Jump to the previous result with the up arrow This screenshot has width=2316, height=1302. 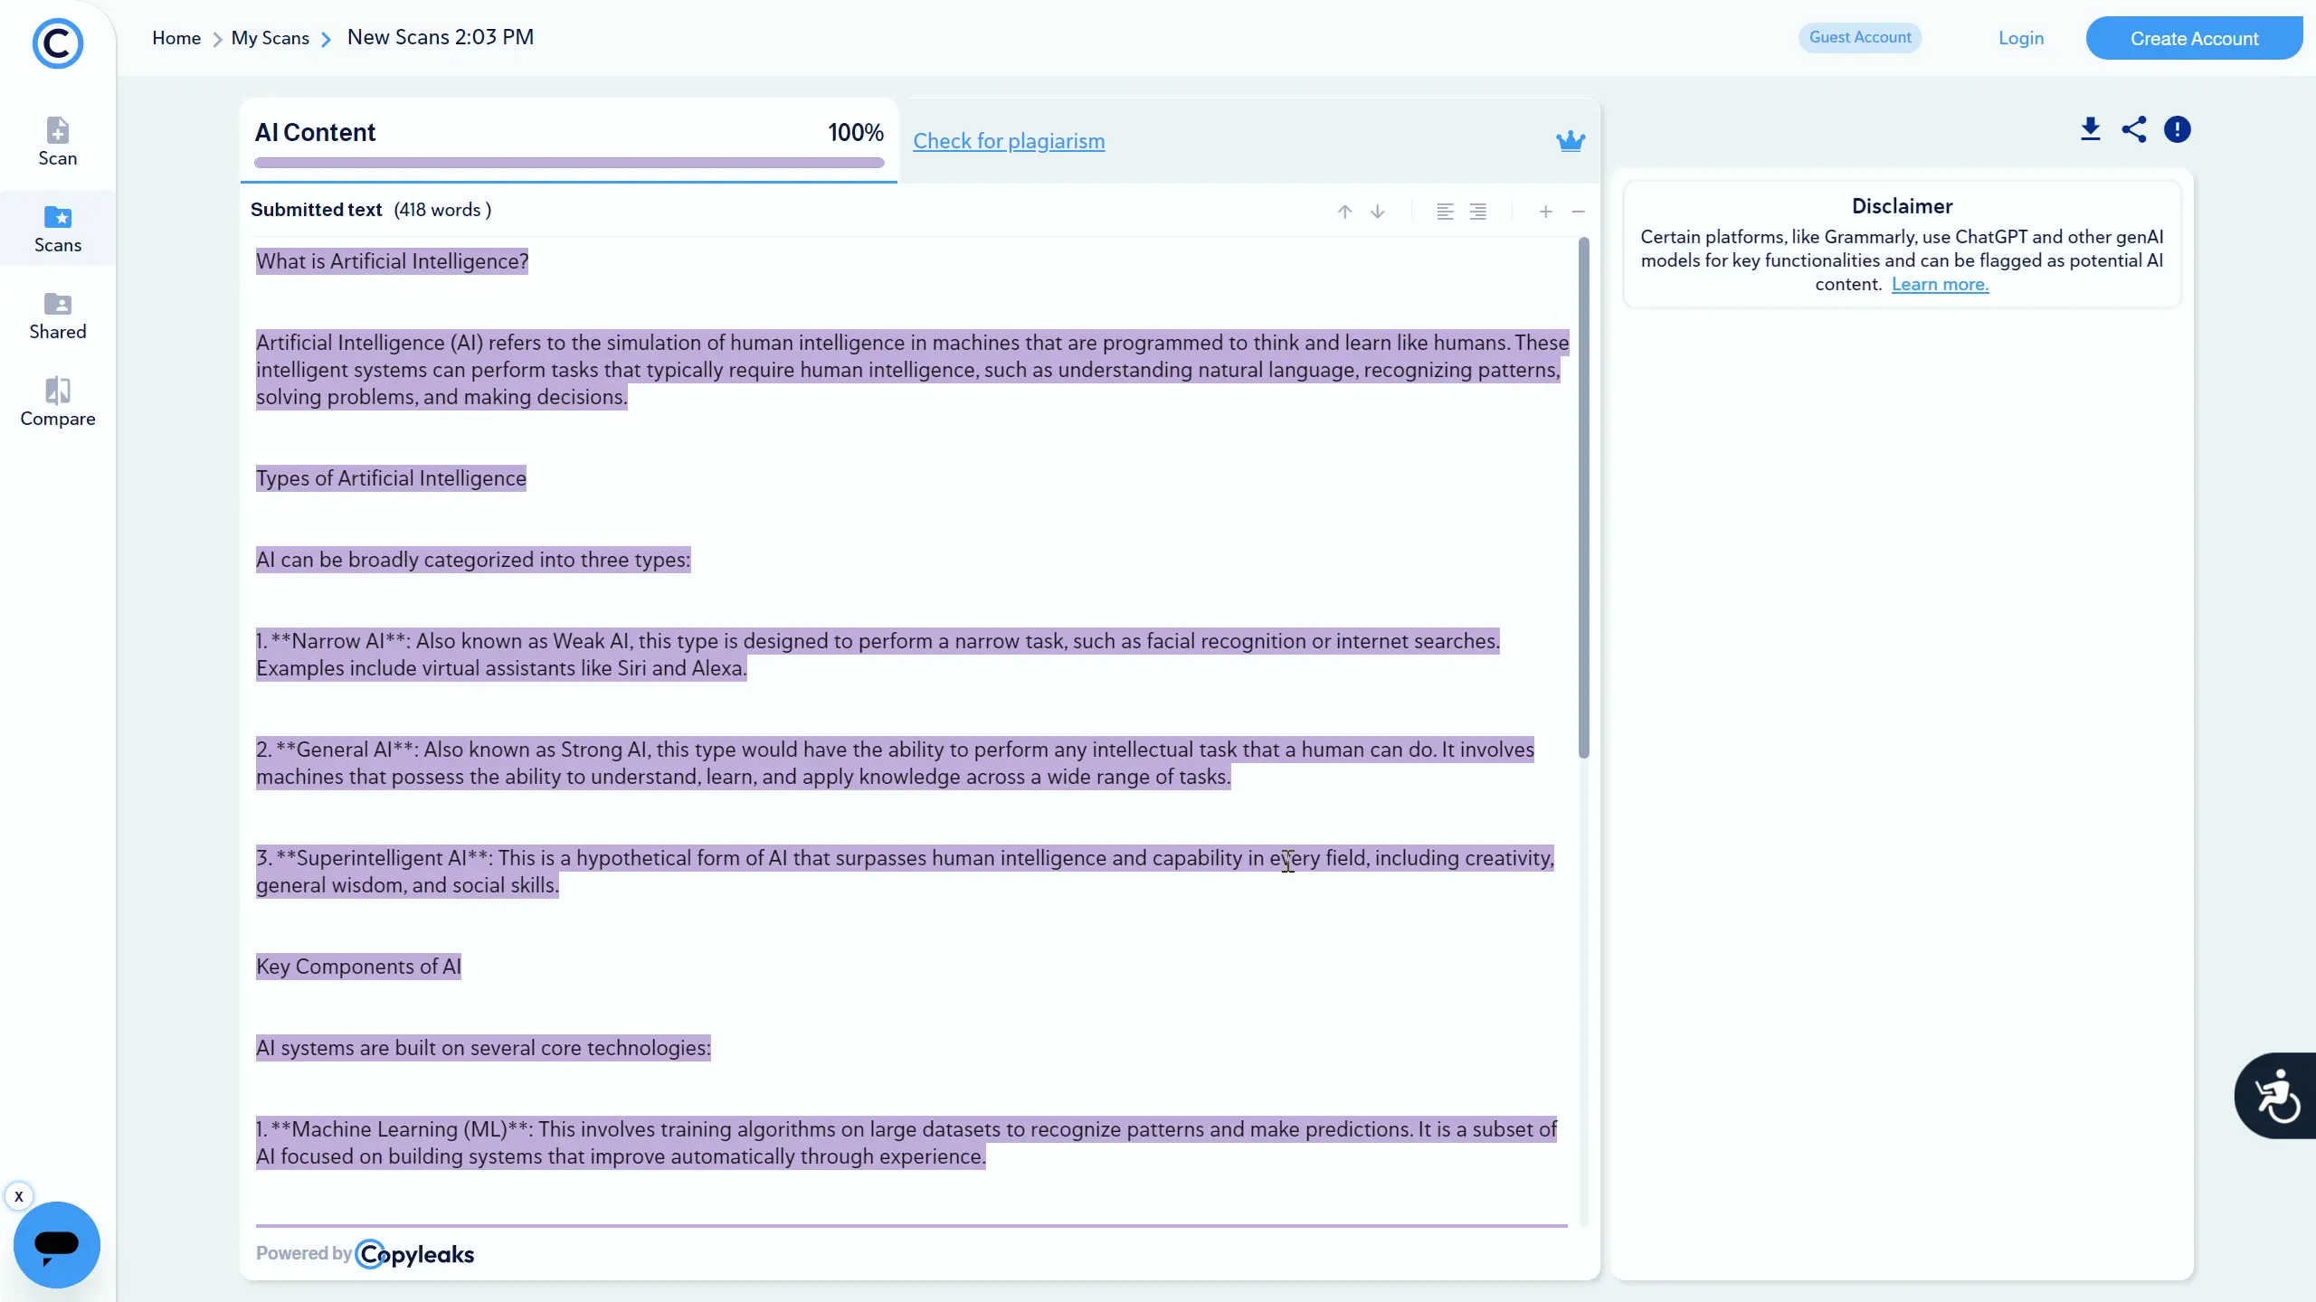click(x=1345, y=212)
